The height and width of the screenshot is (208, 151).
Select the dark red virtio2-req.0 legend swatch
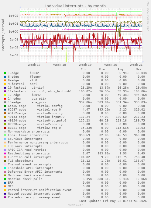(x=5, y=128)
